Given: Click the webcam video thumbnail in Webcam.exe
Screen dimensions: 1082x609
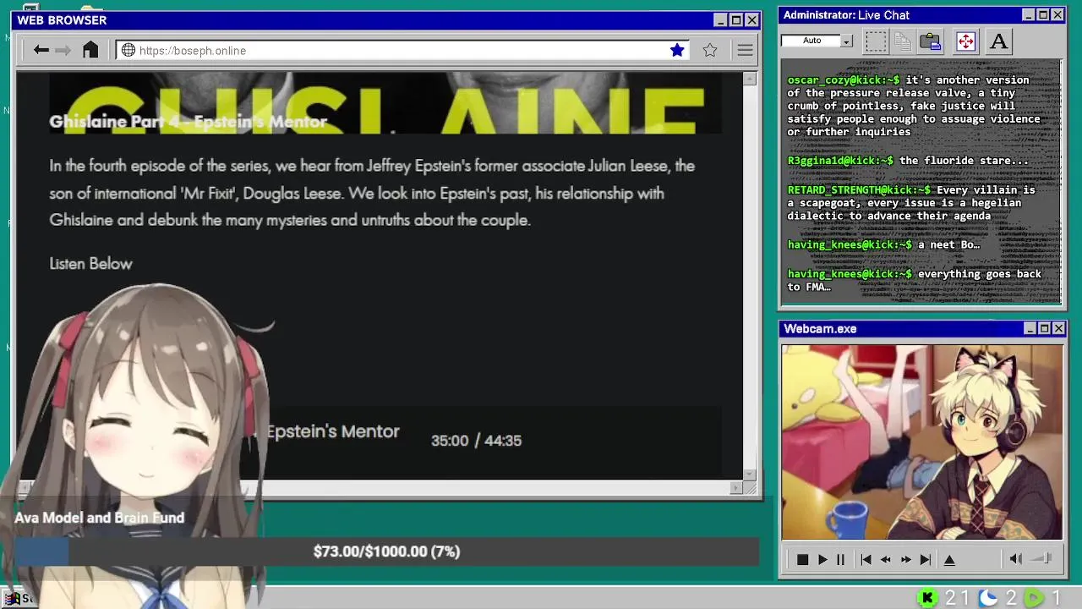Looking at the screenshot, I should (922, 442).
